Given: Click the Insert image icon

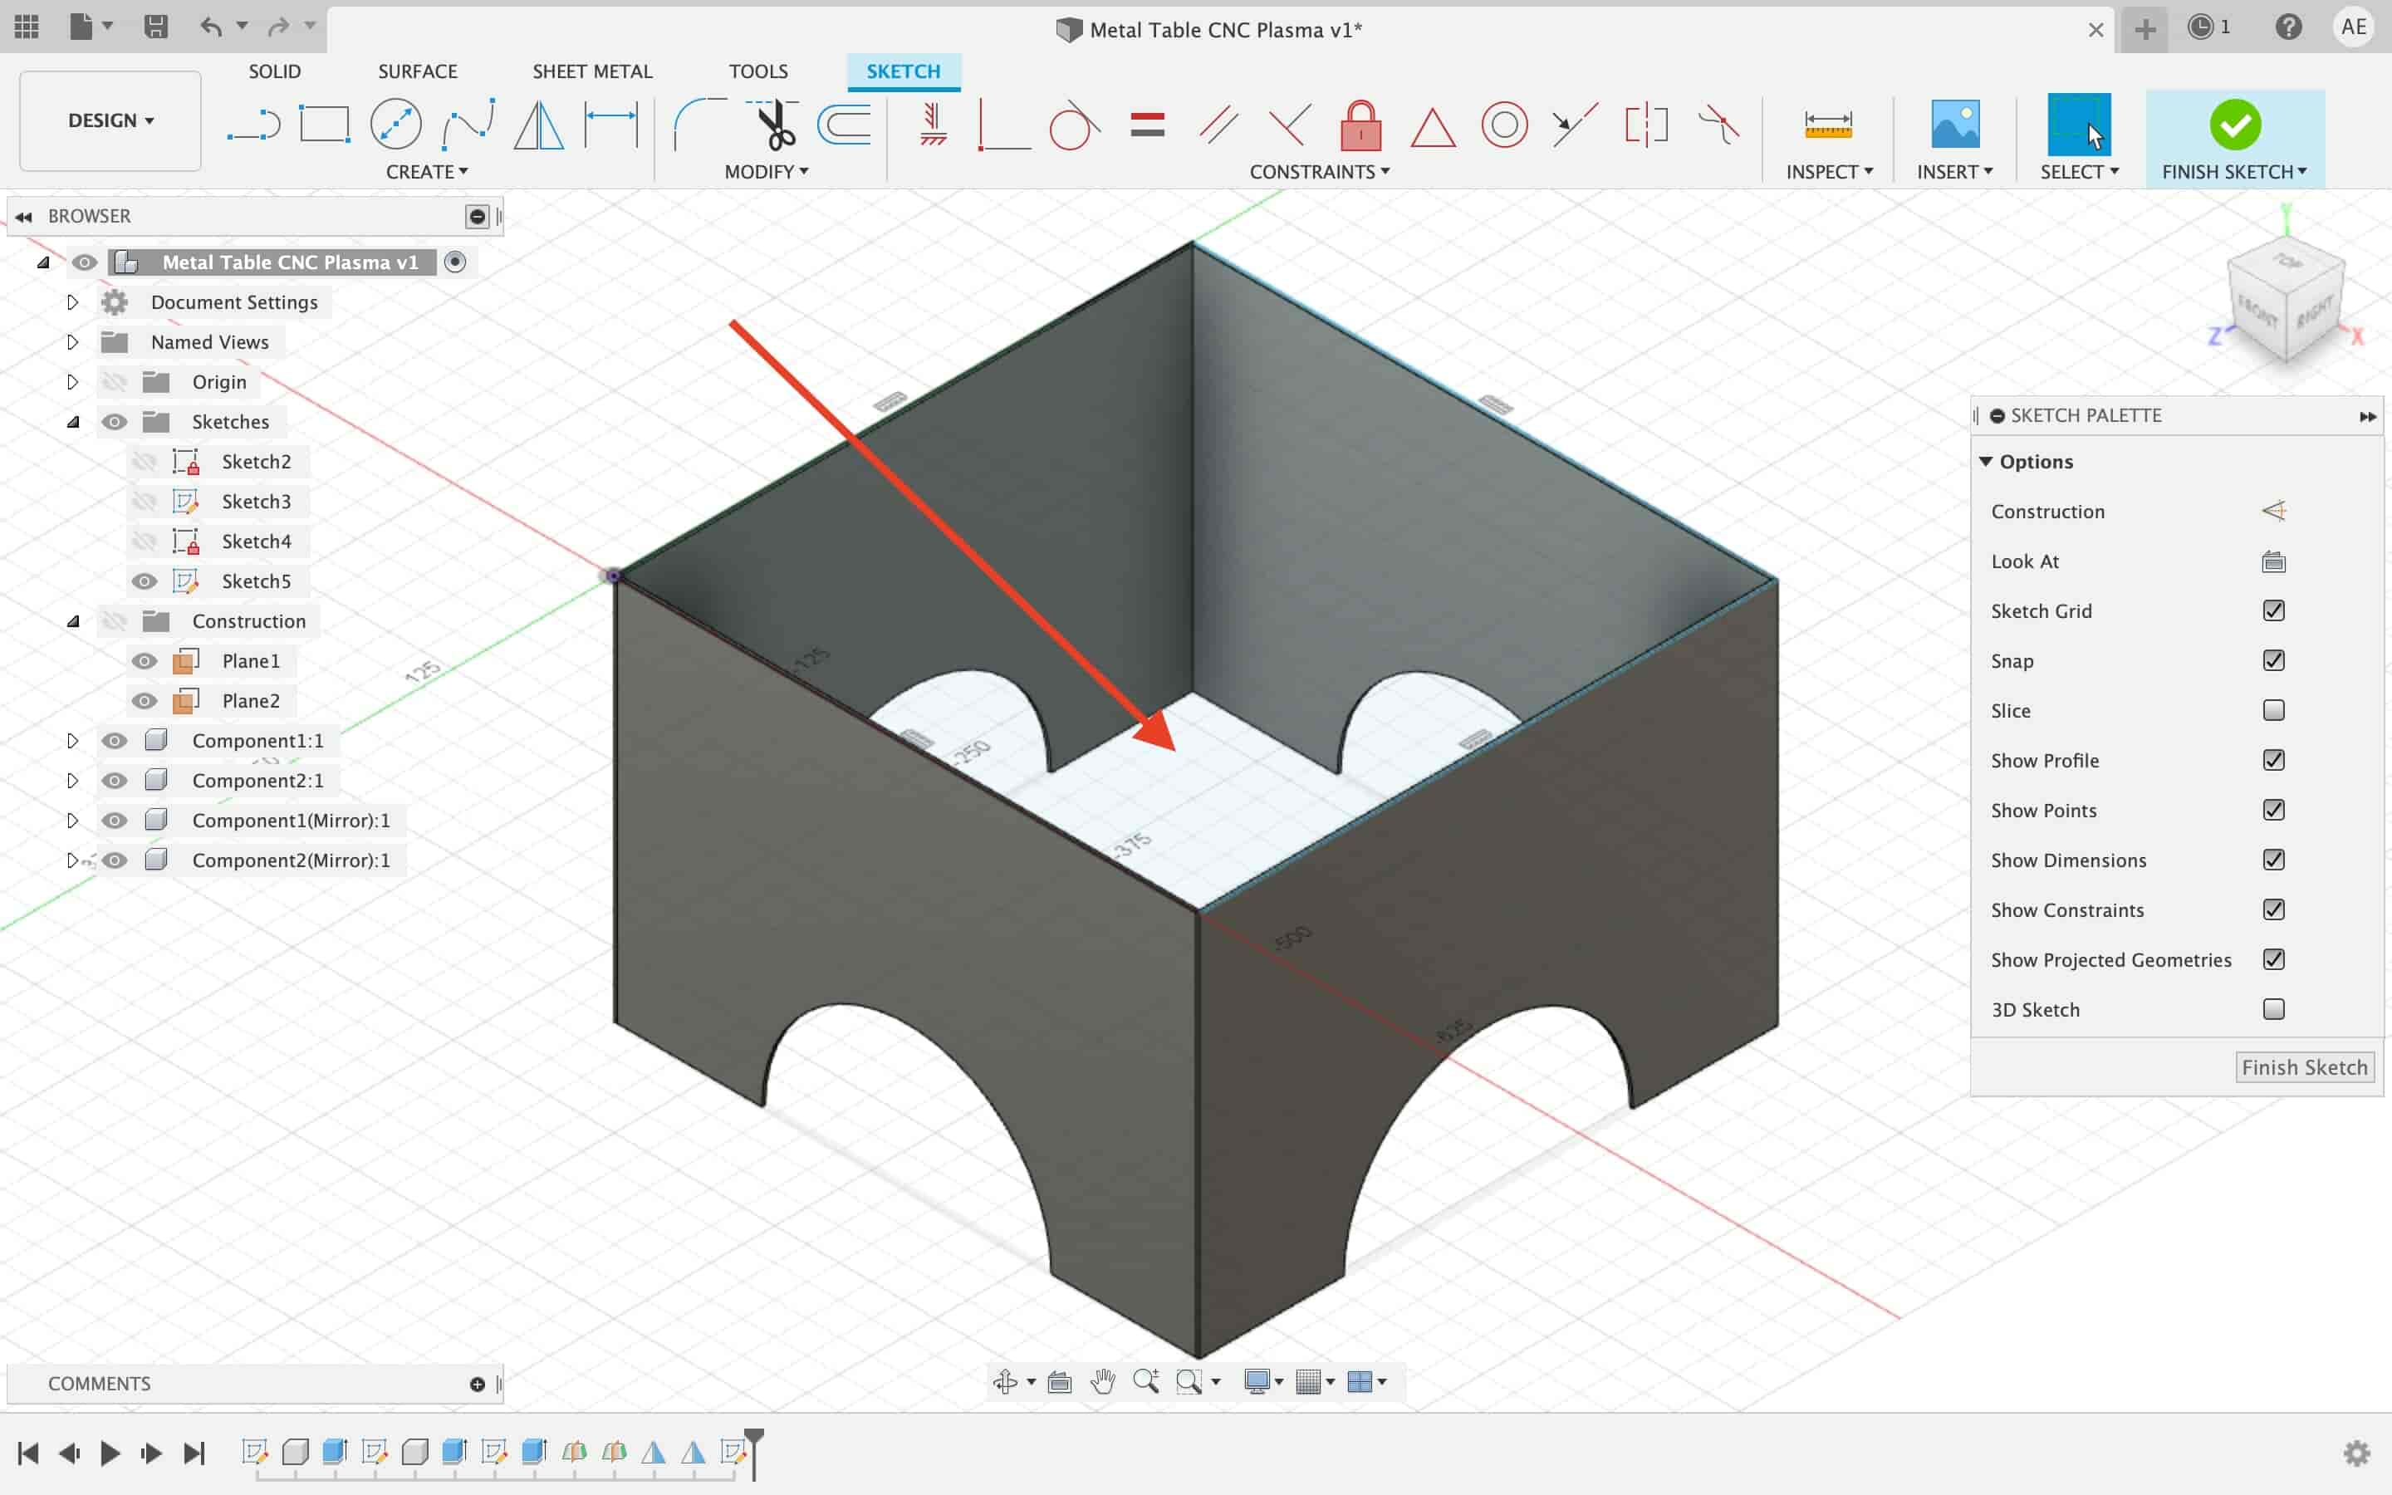Looking at the screenshot, I should pyautogui.click(x=1954, y=125).
